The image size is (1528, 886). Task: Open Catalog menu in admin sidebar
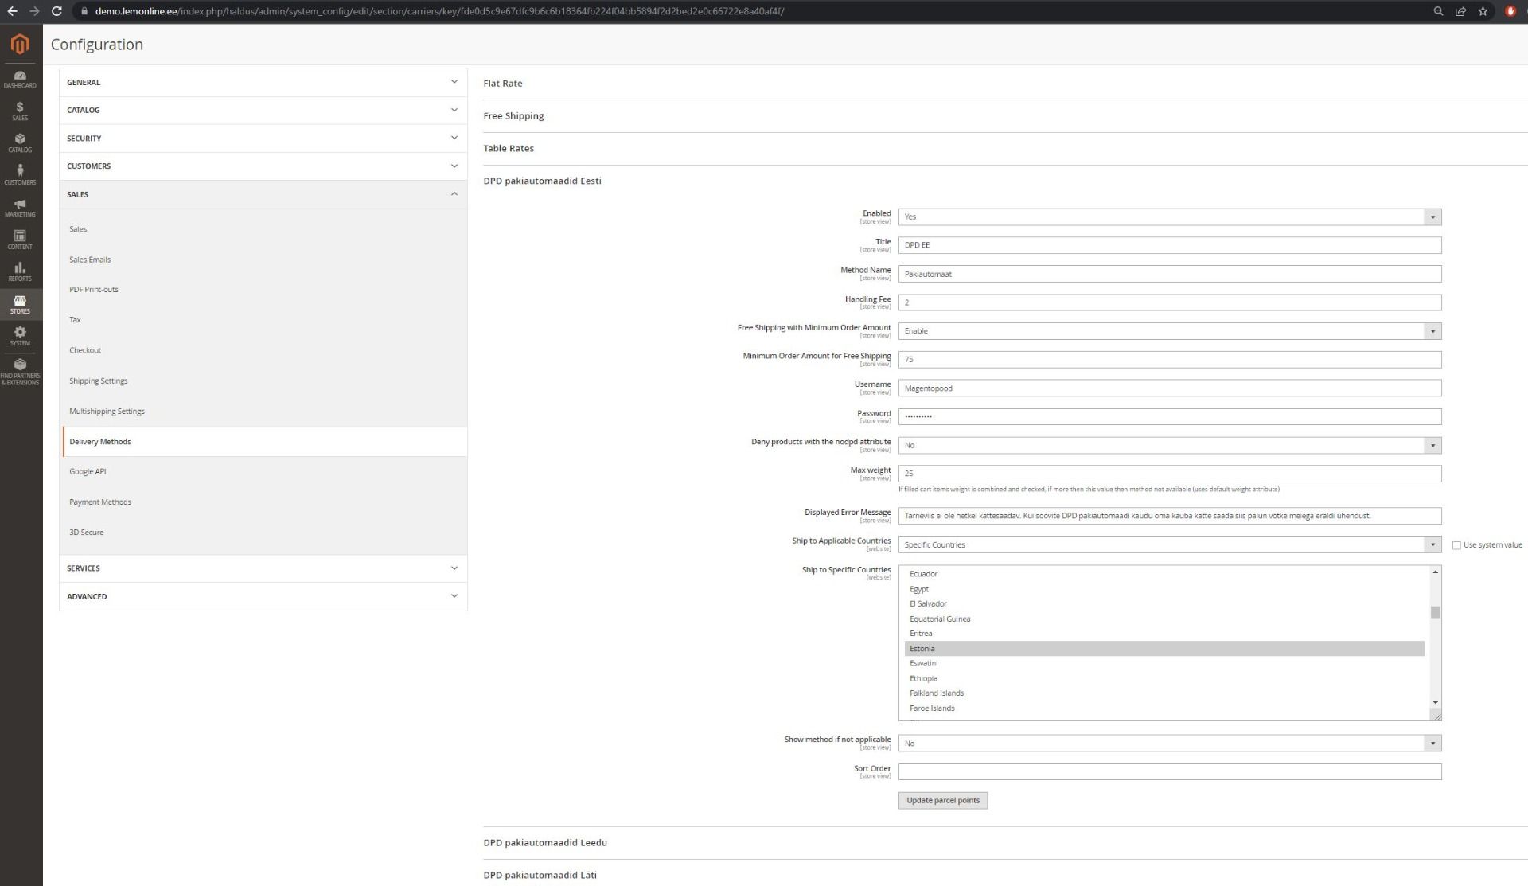tap(20, 143)
